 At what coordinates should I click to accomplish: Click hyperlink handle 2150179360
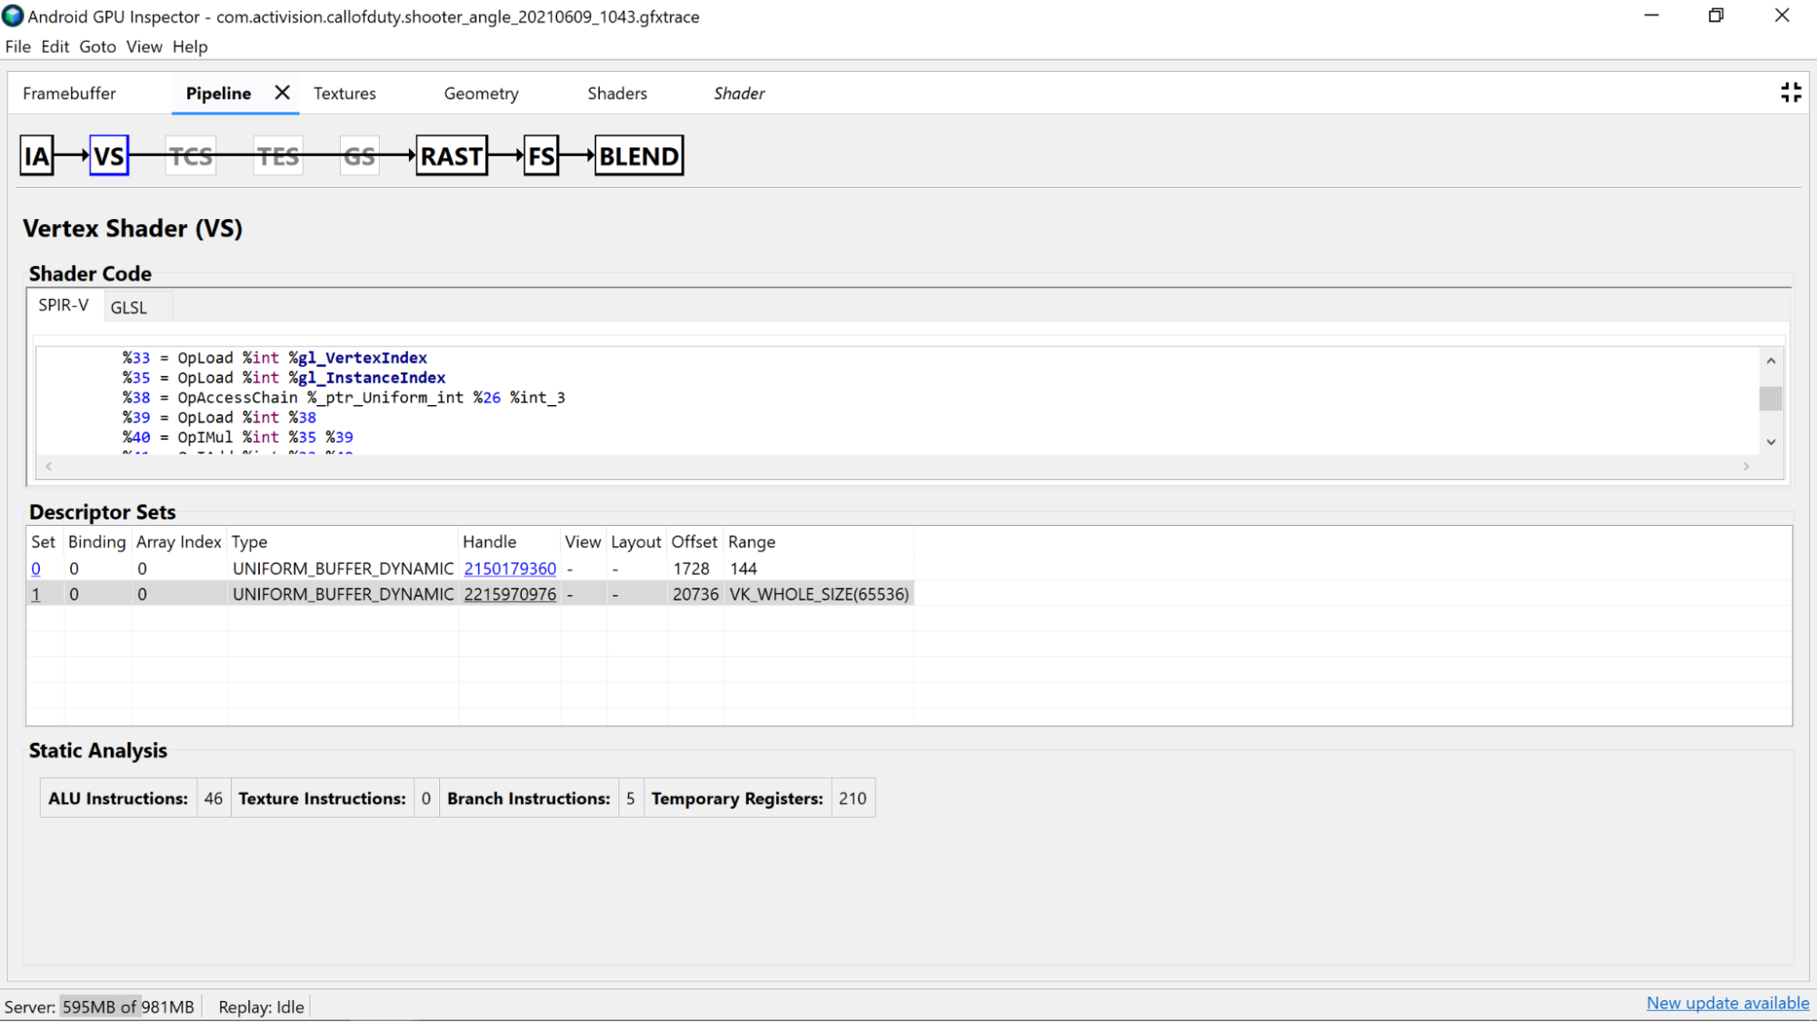pyautogui.click(x=509, y=568)
